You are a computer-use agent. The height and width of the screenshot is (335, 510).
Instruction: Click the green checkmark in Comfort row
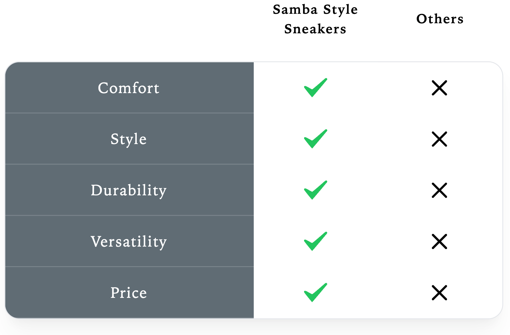(315, 88)
